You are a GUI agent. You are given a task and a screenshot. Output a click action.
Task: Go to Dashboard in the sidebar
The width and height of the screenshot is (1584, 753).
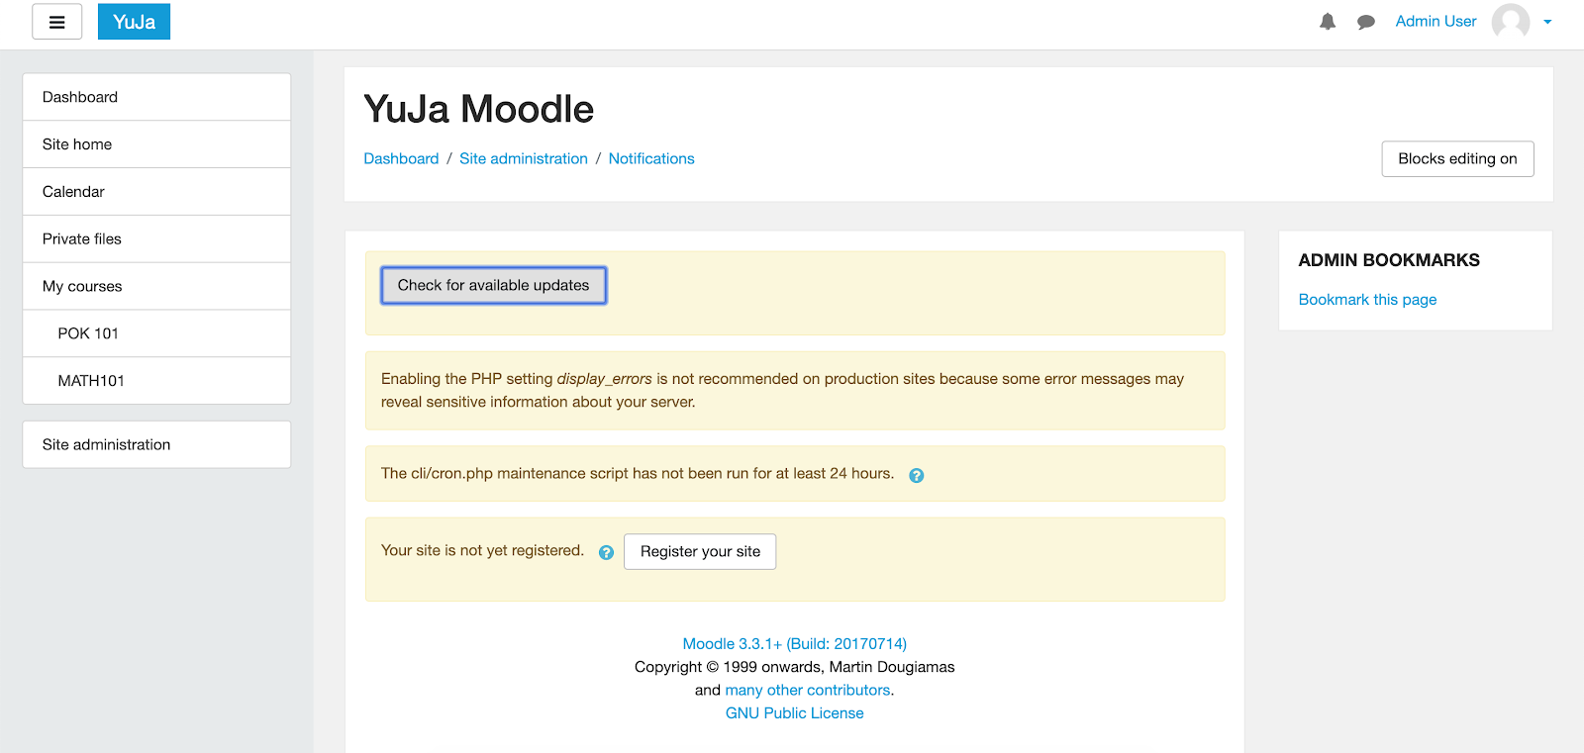[80, 97]
